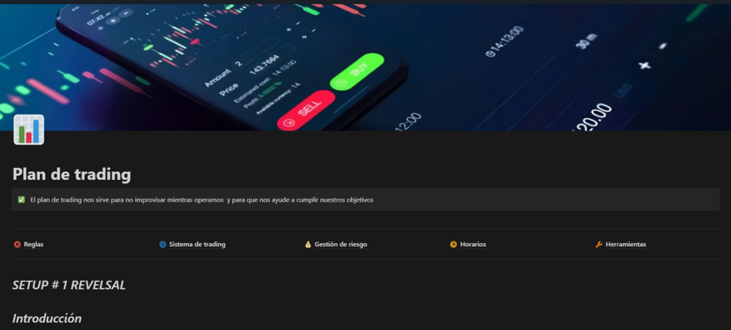
Task: Click the green BUY button in cover image
Action: click(x=357, y=72)
